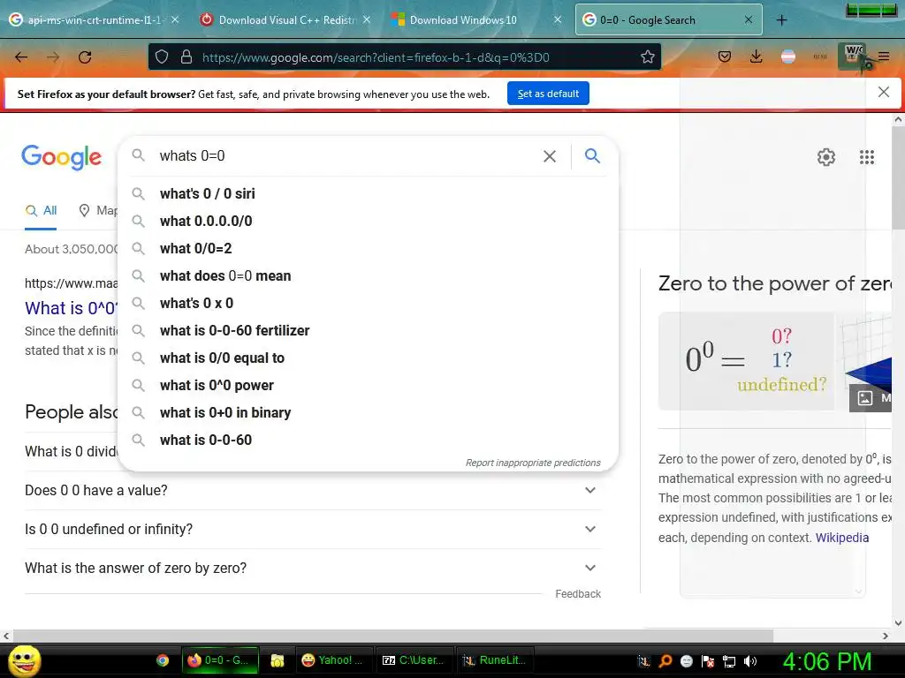Image resolution: width=905 pixels, height=678 pixels.
Task: Choose suggestion "what is 0-0-60"
Action: (368, 440)
